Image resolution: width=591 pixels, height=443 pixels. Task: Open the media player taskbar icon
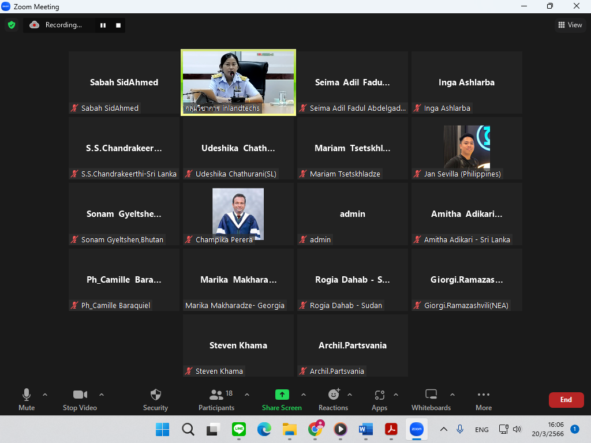pyautogui.click(x=341, y=429)
